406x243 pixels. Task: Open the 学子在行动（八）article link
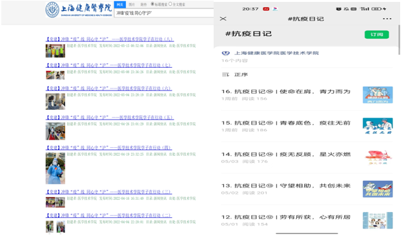110,39
